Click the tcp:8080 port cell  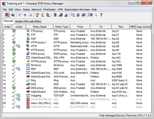pyautogui.click(x=117, y=77)
